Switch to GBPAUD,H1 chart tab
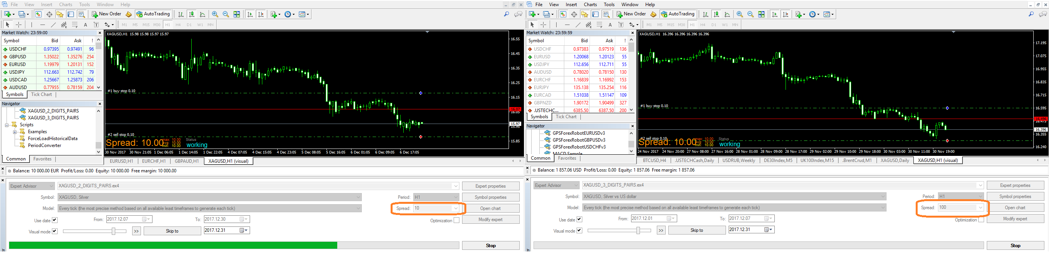 tap(187, 161)
